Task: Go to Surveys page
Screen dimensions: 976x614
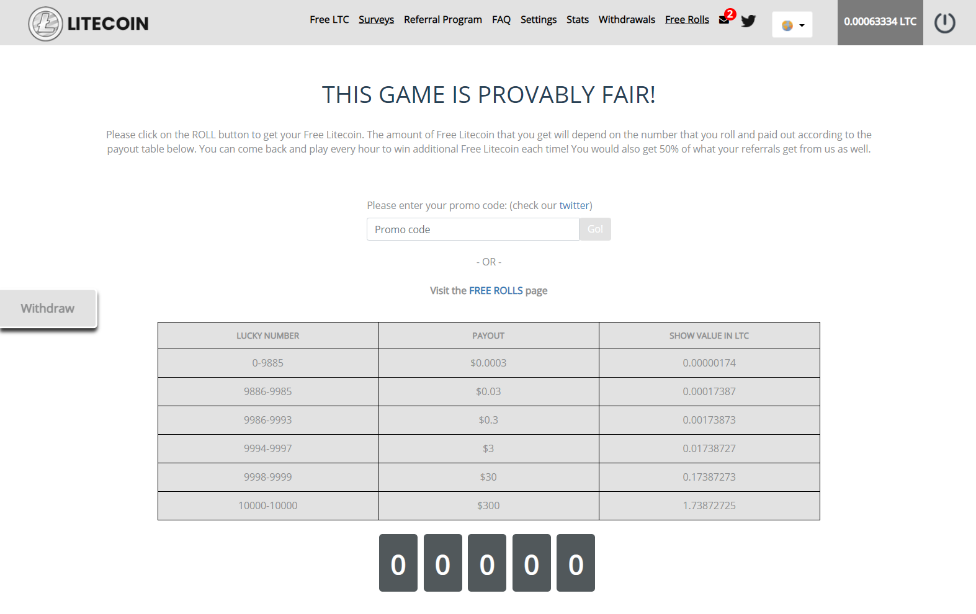Action: click(376, 19)
